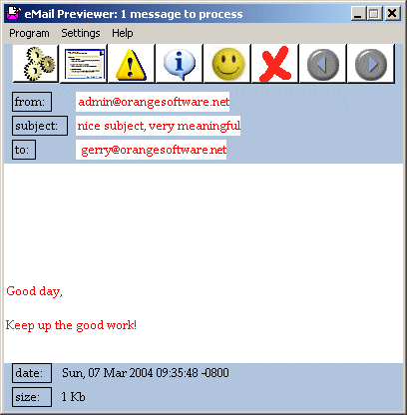Open the Help menu
The height and width of the screenshot is (415, 407).
coord(123,33)
